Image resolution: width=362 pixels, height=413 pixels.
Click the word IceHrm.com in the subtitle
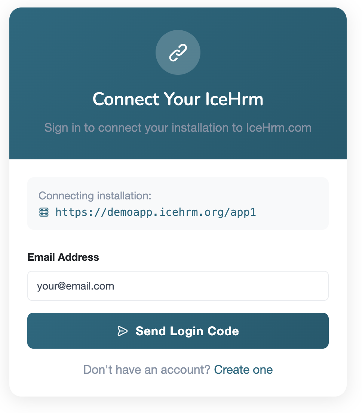point(278,128)
